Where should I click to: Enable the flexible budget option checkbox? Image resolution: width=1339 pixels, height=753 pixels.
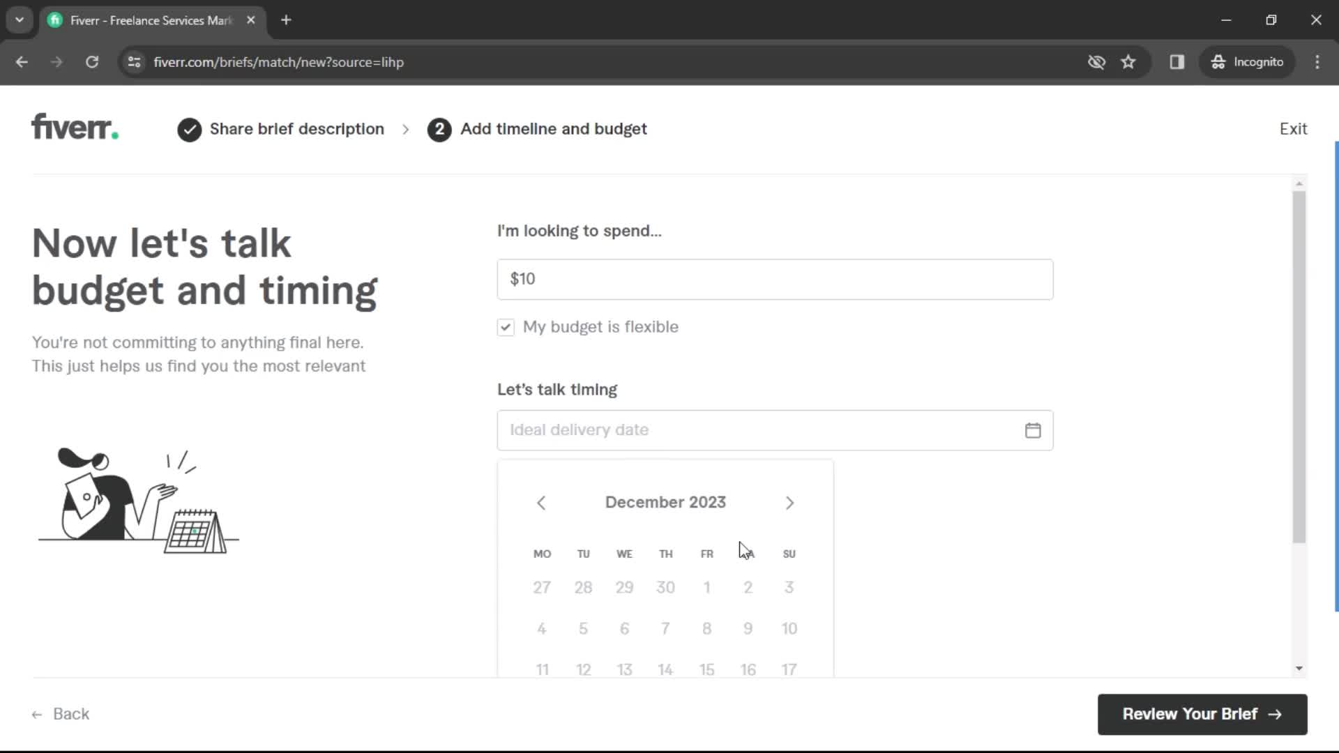[x=506, y=326]
